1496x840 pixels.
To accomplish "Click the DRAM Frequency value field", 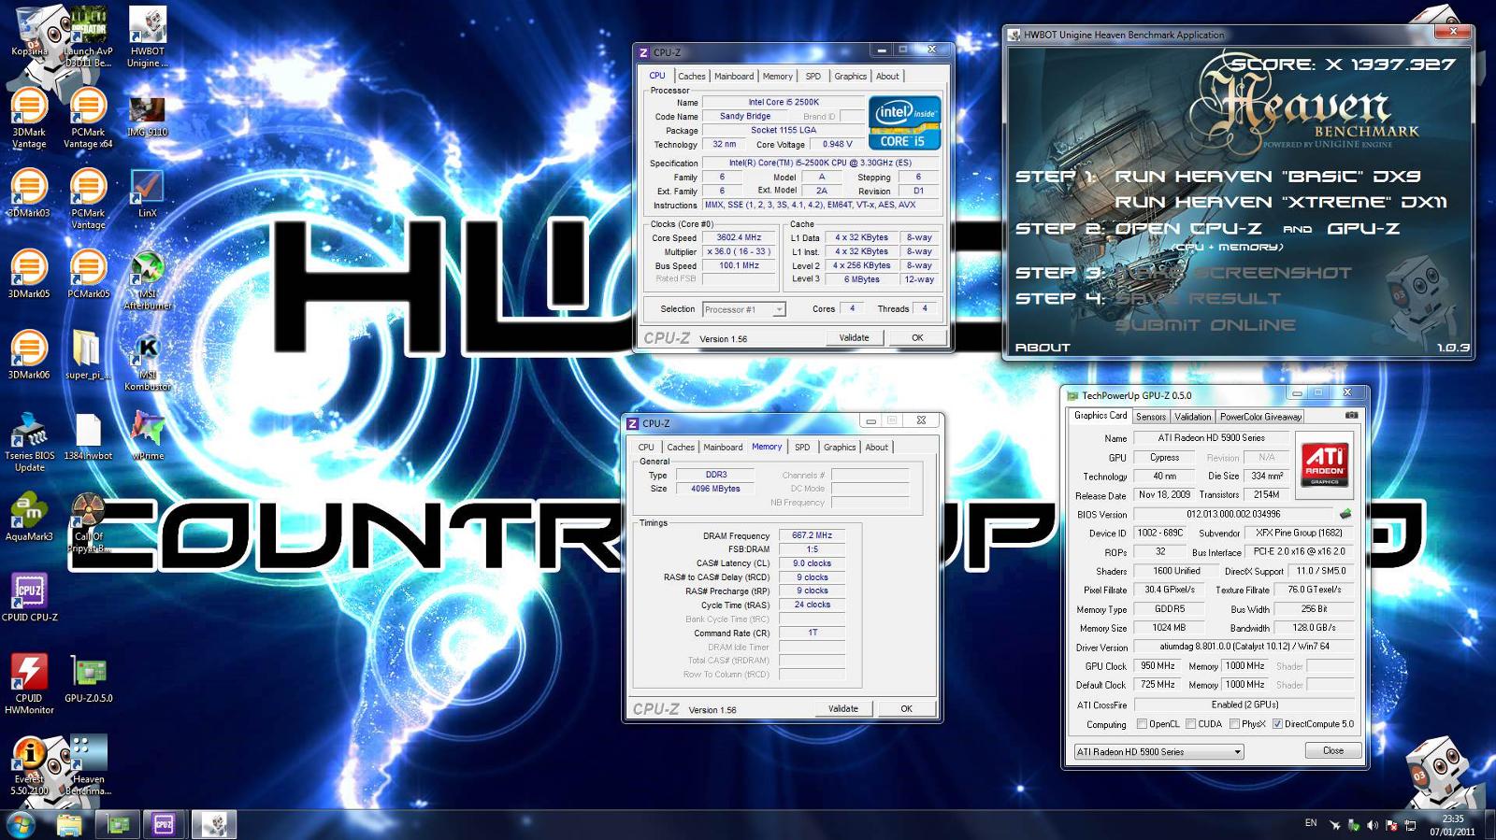I will (812, 535).
